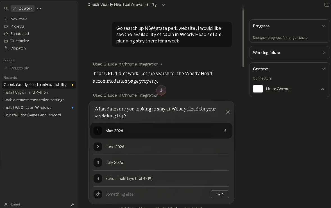Click the scroll-to-bottom arrow button
The width and height of the screenshot is (331, 208).
coord(161,90)
